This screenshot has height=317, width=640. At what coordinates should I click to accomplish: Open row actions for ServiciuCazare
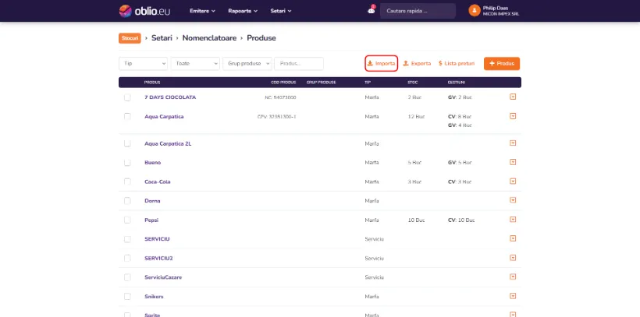click(x=513, y=276)
